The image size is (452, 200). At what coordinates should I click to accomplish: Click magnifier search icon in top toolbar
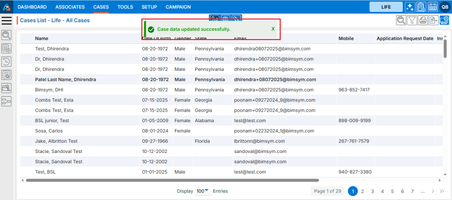click(401, 20)
